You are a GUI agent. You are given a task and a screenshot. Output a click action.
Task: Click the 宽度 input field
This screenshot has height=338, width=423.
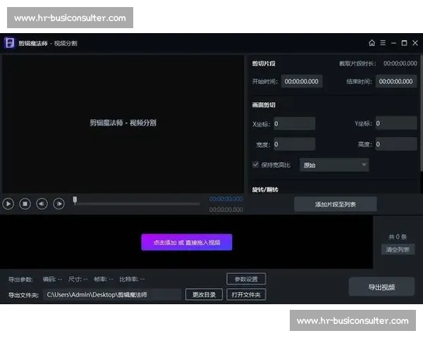pyautogui.click(x=294, y=144)
